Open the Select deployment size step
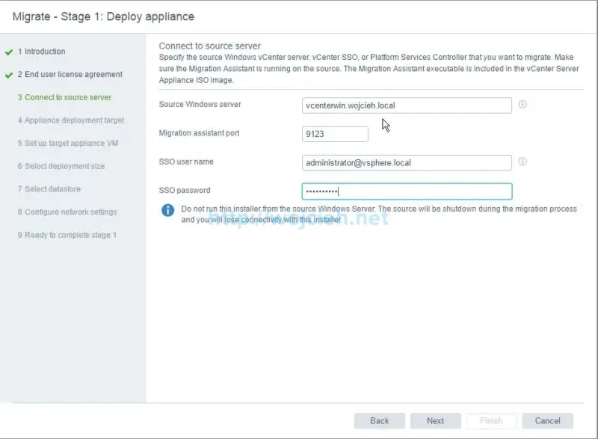The image size is (598, 439). pos(65,166)
